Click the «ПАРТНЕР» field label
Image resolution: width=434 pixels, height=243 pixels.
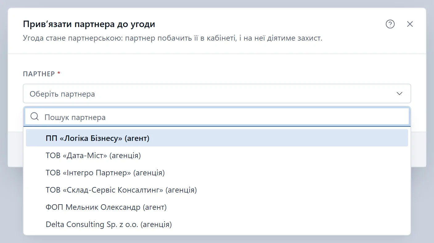click(x=39, y=74)
